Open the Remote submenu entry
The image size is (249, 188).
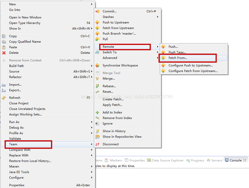pyautogui.click(x=127, y=47)
